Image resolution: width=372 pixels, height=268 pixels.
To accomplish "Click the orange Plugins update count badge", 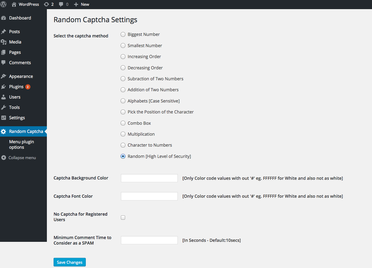I will (x=28, y=87).
